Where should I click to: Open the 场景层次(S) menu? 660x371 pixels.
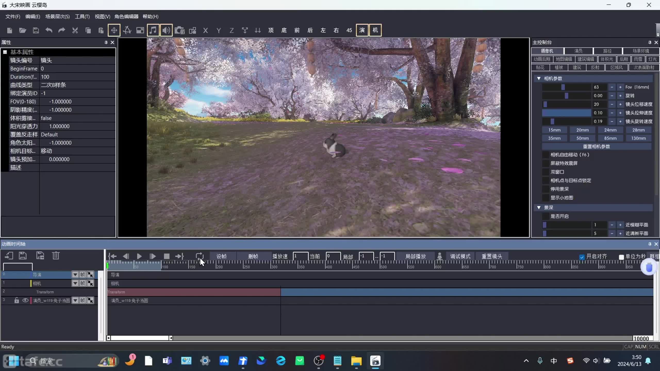click(57, 16)
